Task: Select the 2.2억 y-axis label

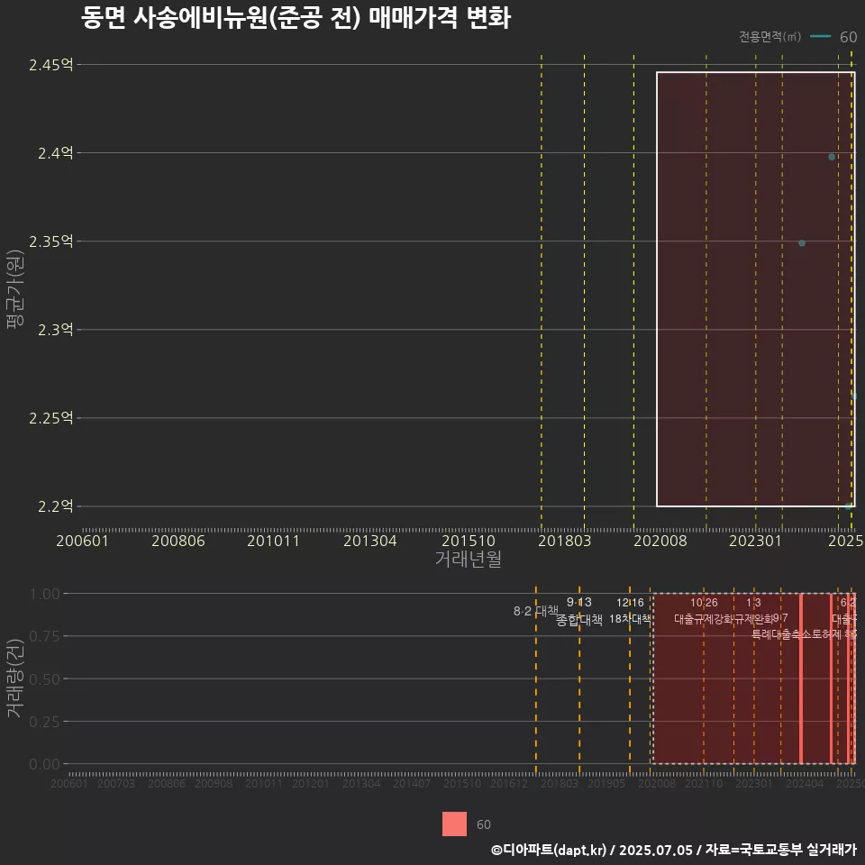Action: pos(55,506)
